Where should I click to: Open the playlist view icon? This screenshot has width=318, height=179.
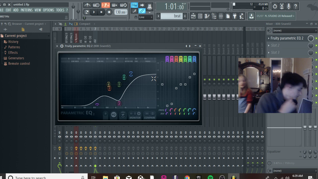[x=193, y=16]
